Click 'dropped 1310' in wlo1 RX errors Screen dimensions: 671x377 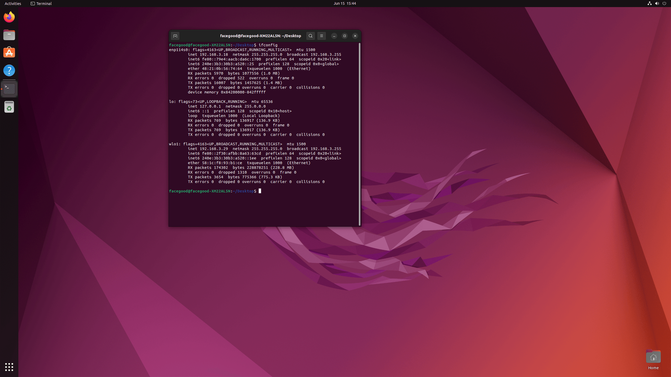point(233,172)
